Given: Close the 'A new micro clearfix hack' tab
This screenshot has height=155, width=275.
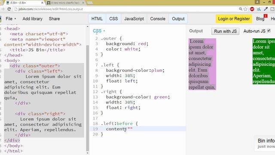Looking at the screenshot, I should click(83, 3).
